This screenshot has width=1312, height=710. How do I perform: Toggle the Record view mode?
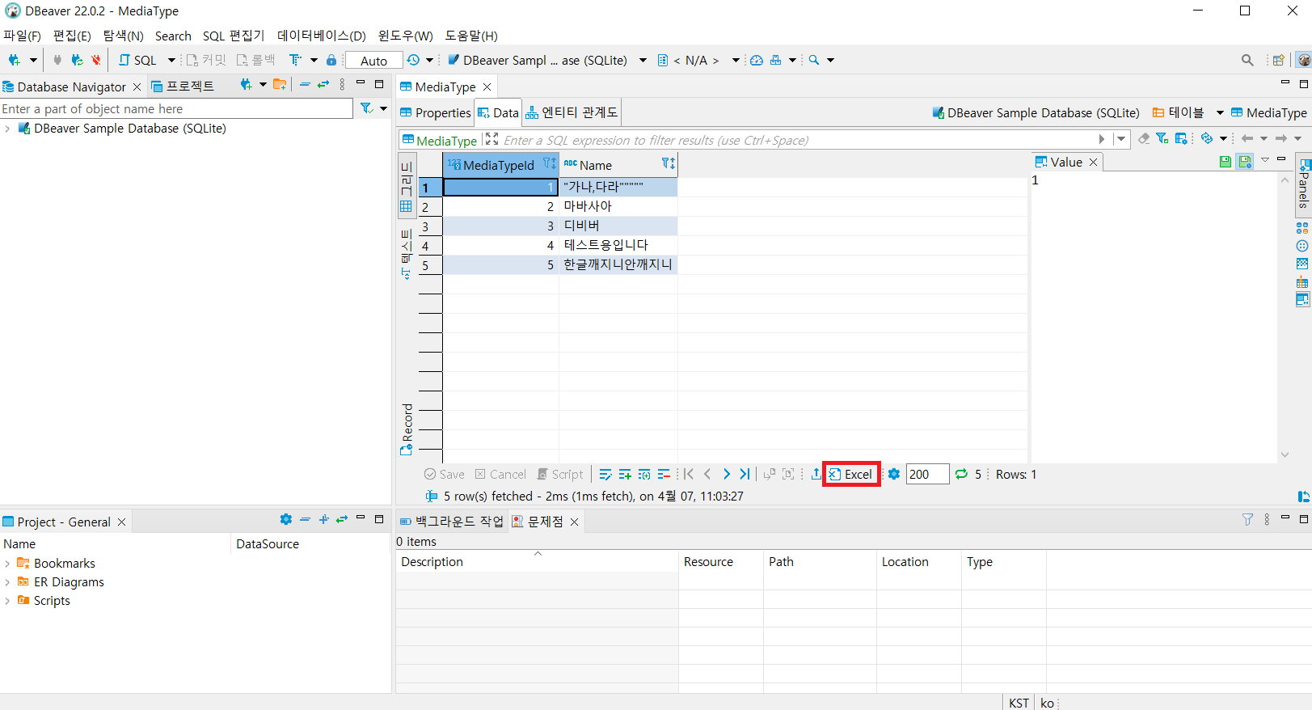[x=407, y=429]
